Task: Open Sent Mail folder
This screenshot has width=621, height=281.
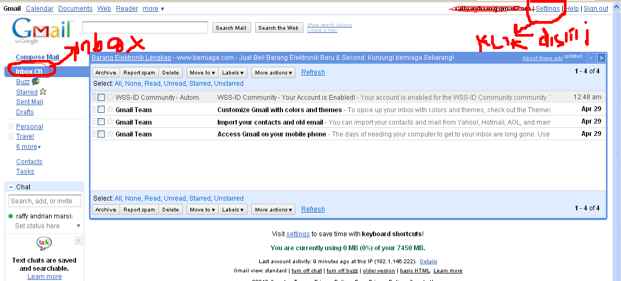Action: tap(30, 102)
